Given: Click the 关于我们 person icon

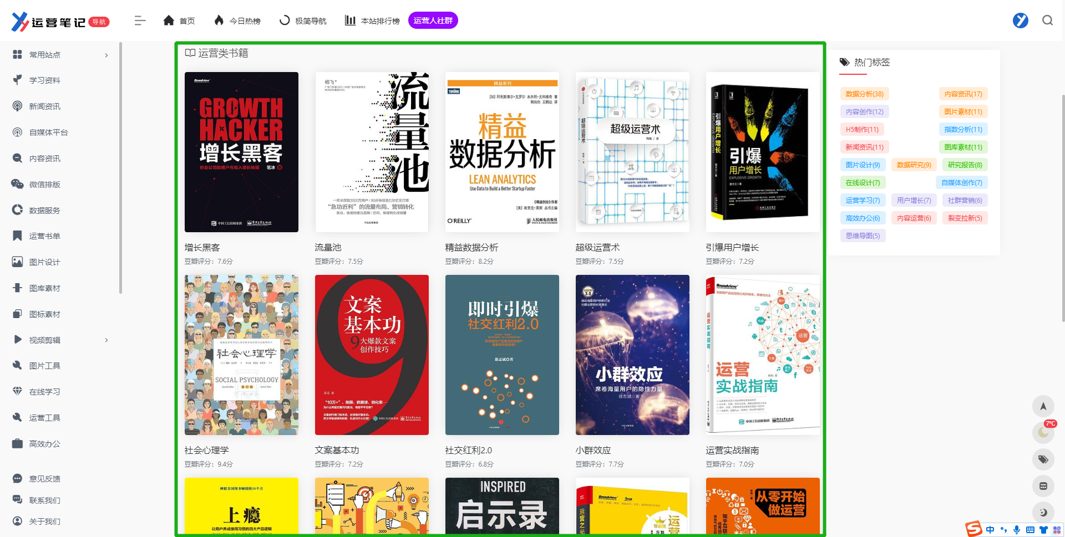Looking at the screenshot, I should point(17,521).
